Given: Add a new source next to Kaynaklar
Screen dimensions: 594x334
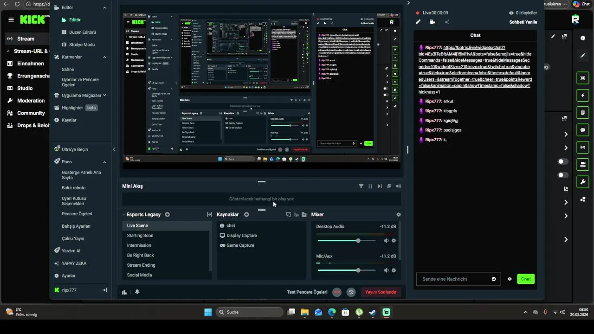Looking at the screenshot, I should click(246, 215).
